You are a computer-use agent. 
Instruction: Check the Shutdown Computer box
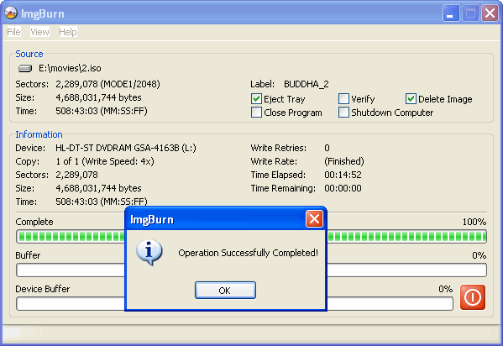coord(343,113)
